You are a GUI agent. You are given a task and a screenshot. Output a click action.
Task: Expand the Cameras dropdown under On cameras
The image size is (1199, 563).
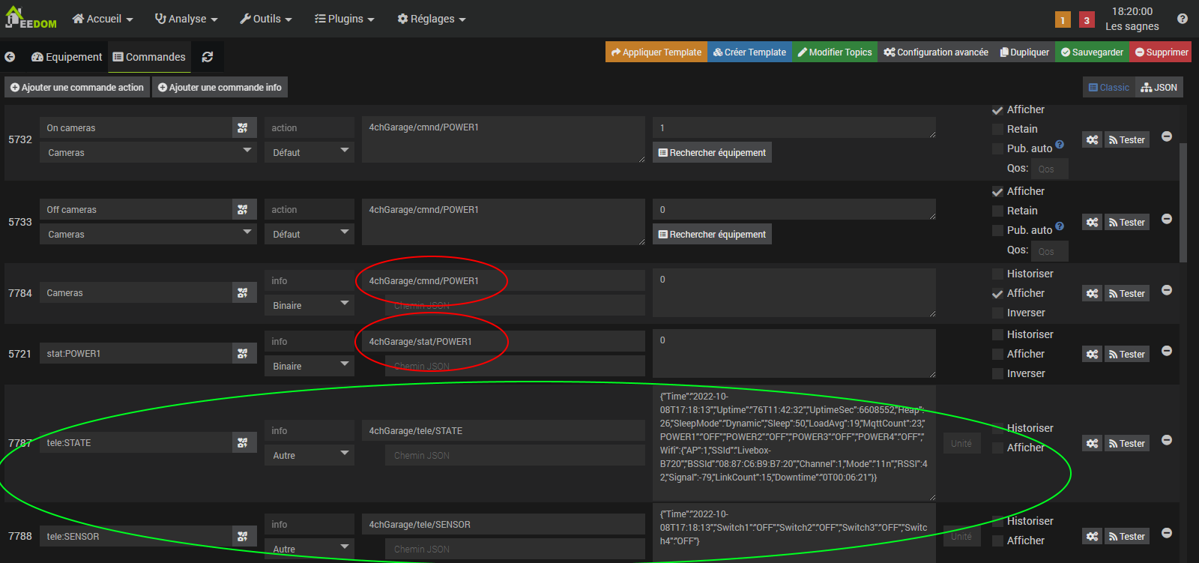[148, 152]
